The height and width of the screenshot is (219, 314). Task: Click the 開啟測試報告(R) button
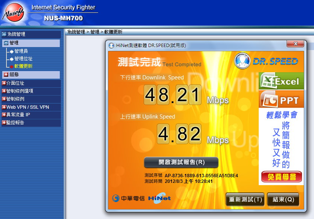(181, 162)
